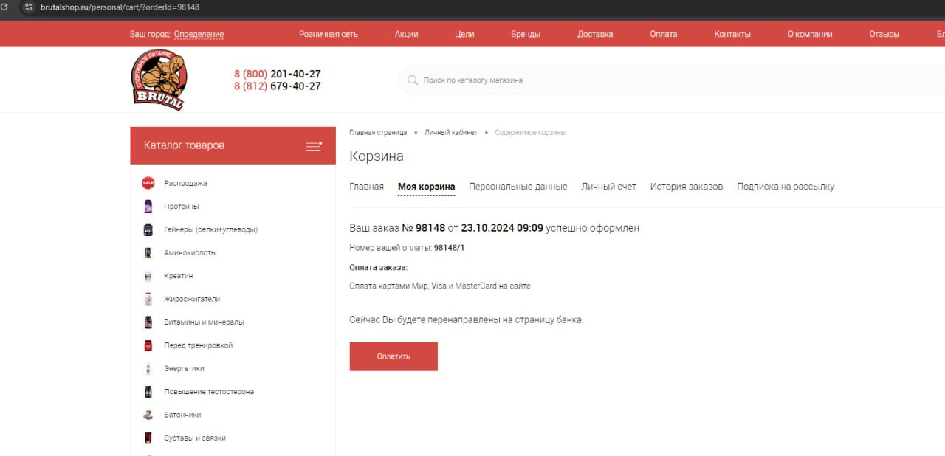Click the Жиросжигатели category icon
This screenshot has height=456, width=945.
(148, 299)
